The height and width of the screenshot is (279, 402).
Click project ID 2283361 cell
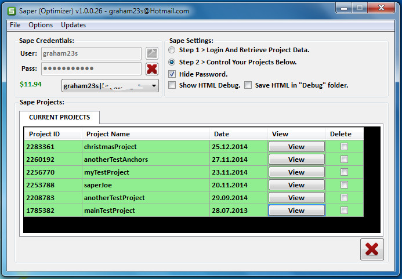tap(53, 147)
